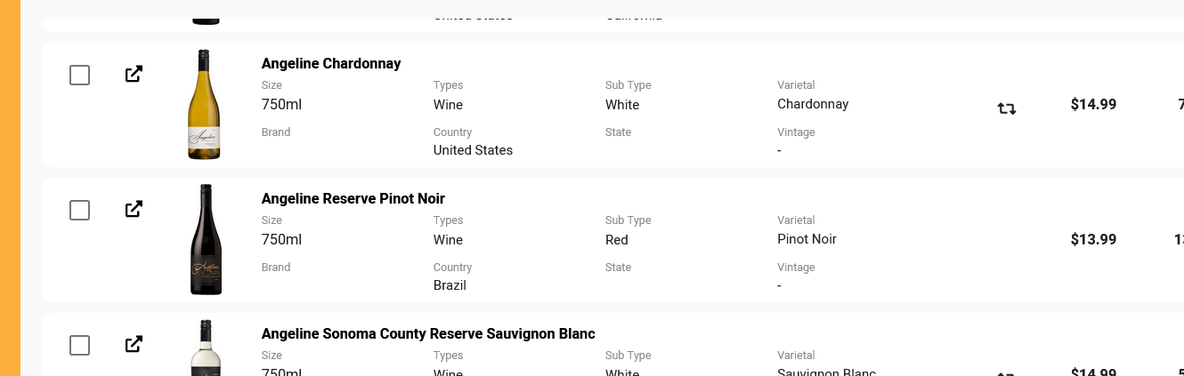Tick the Angeline Reserve Pinot Noir checkbox

click(80, 211)
